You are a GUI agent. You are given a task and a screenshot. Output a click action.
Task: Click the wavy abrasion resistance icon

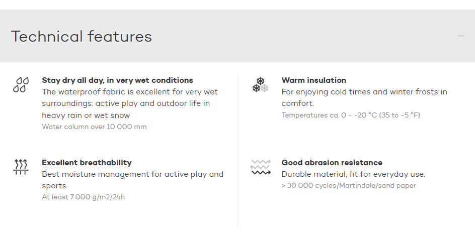pos(261,167)
